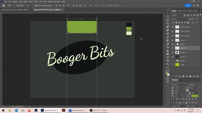Viewport: 202px width, 113px height.
Task: Open the Auto-Select Layer dropdown
Action: click(29, 6)
